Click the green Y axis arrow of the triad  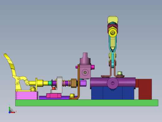(9, 109)
